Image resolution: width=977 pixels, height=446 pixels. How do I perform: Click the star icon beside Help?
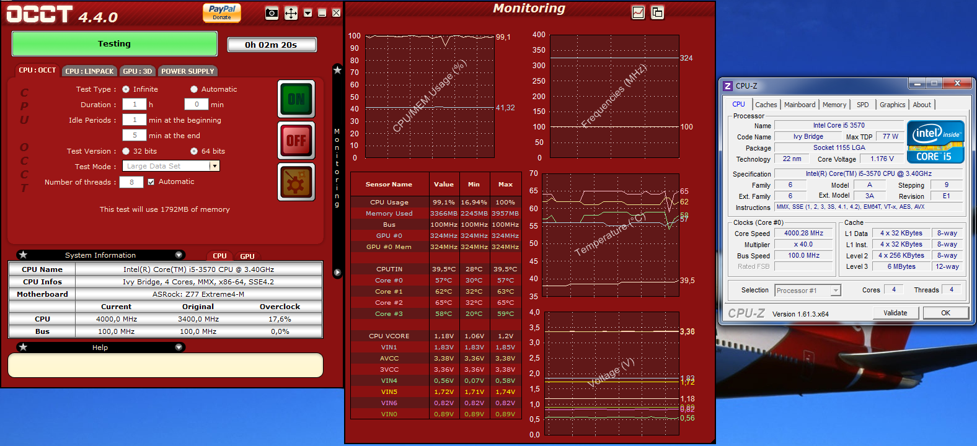(23, 347)
